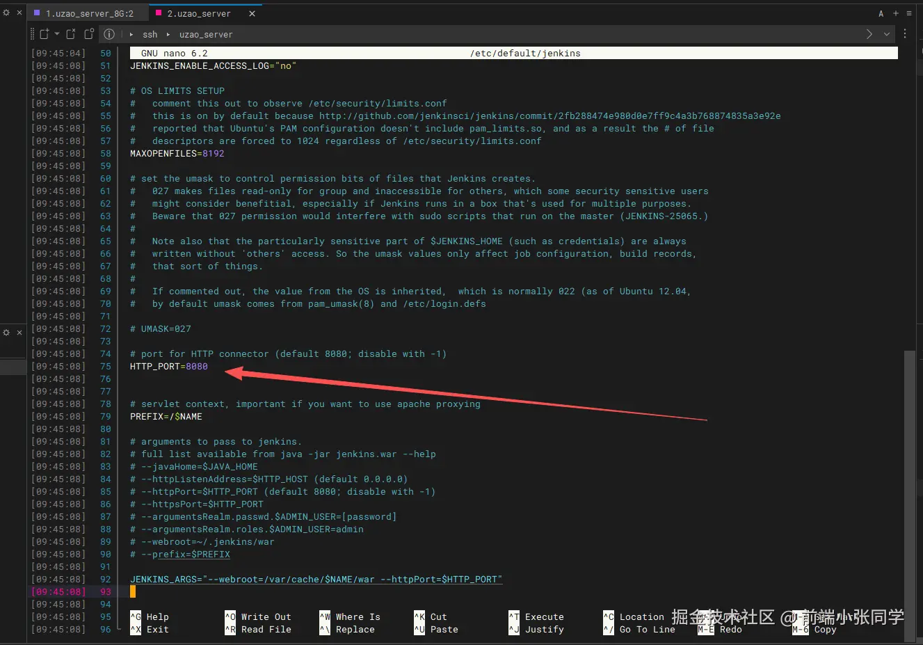This screenshot has height=645, width=923.
Task: Click the MAXOPENFILES=8192 line
Action: (177, 154)
